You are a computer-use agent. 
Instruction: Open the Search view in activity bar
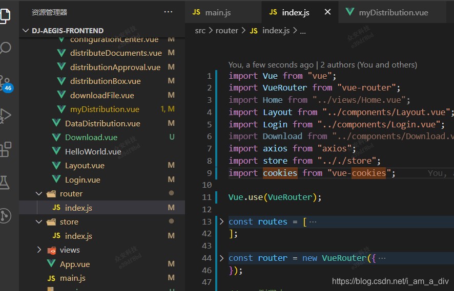tap(5, 48)
